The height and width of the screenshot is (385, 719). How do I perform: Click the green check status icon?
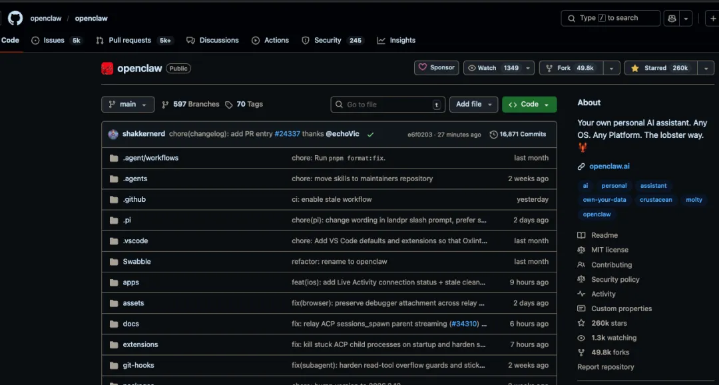pyautogui.click(x=370, y=134)
